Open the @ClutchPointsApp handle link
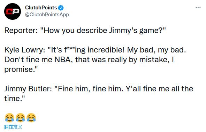This screenshot has height=132, width=206. (x=47, y=15)
